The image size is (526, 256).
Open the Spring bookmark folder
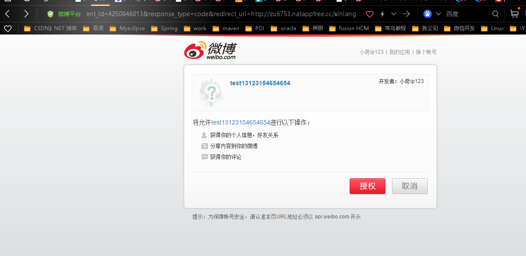164,28
